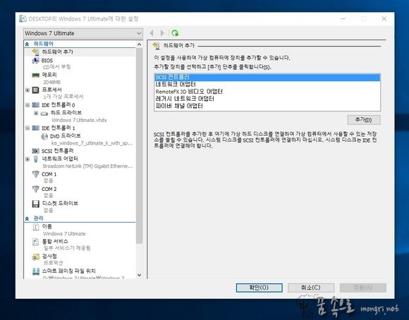Click the back navigation arrow
Image resolution: width=409 pixels, height=320 pixels.
tap(152, 33)
